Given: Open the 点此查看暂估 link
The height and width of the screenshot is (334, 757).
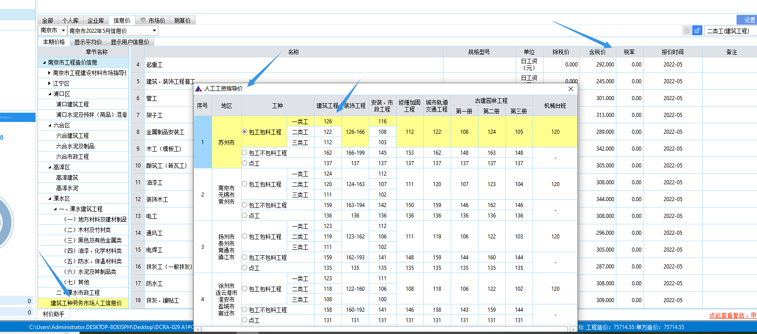Looking at the screenshot, I should click(733, 315).
